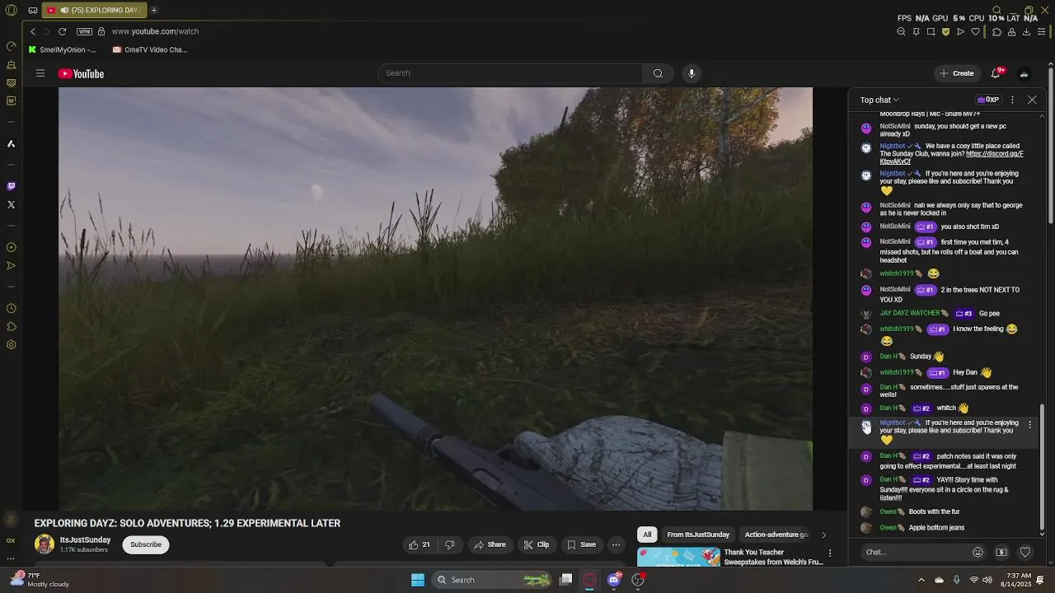The image size is (1055, 593).
Task: Switch to the EXPLORING DAYZ YouTube tab
Action: [x=93, y=10]
